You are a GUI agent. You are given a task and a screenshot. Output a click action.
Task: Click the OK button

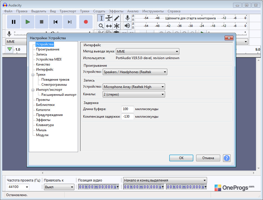pos(181,158)
